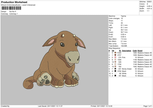Viewport: 153px width, 108px height.
Task: Click the barcode under the worksheet title
Action: pos(11,8)
